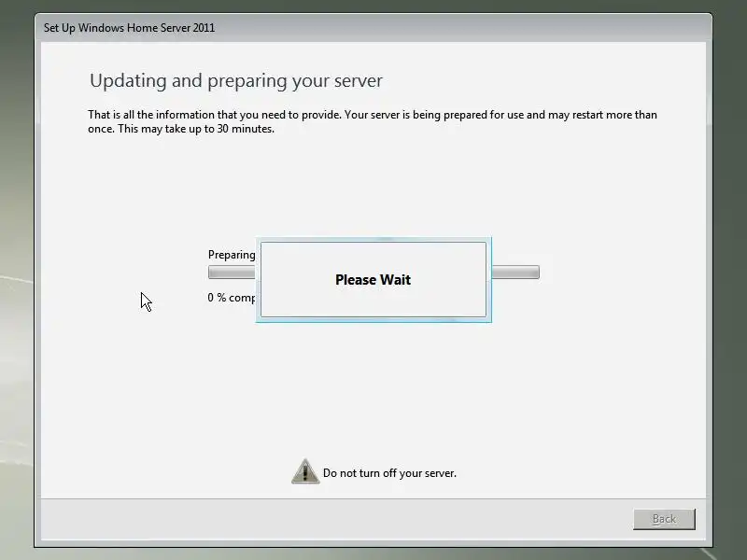Viewport: 747px width, 560px height.
Task: Click the Do not turn off your server text
Action: pos(389,473)
